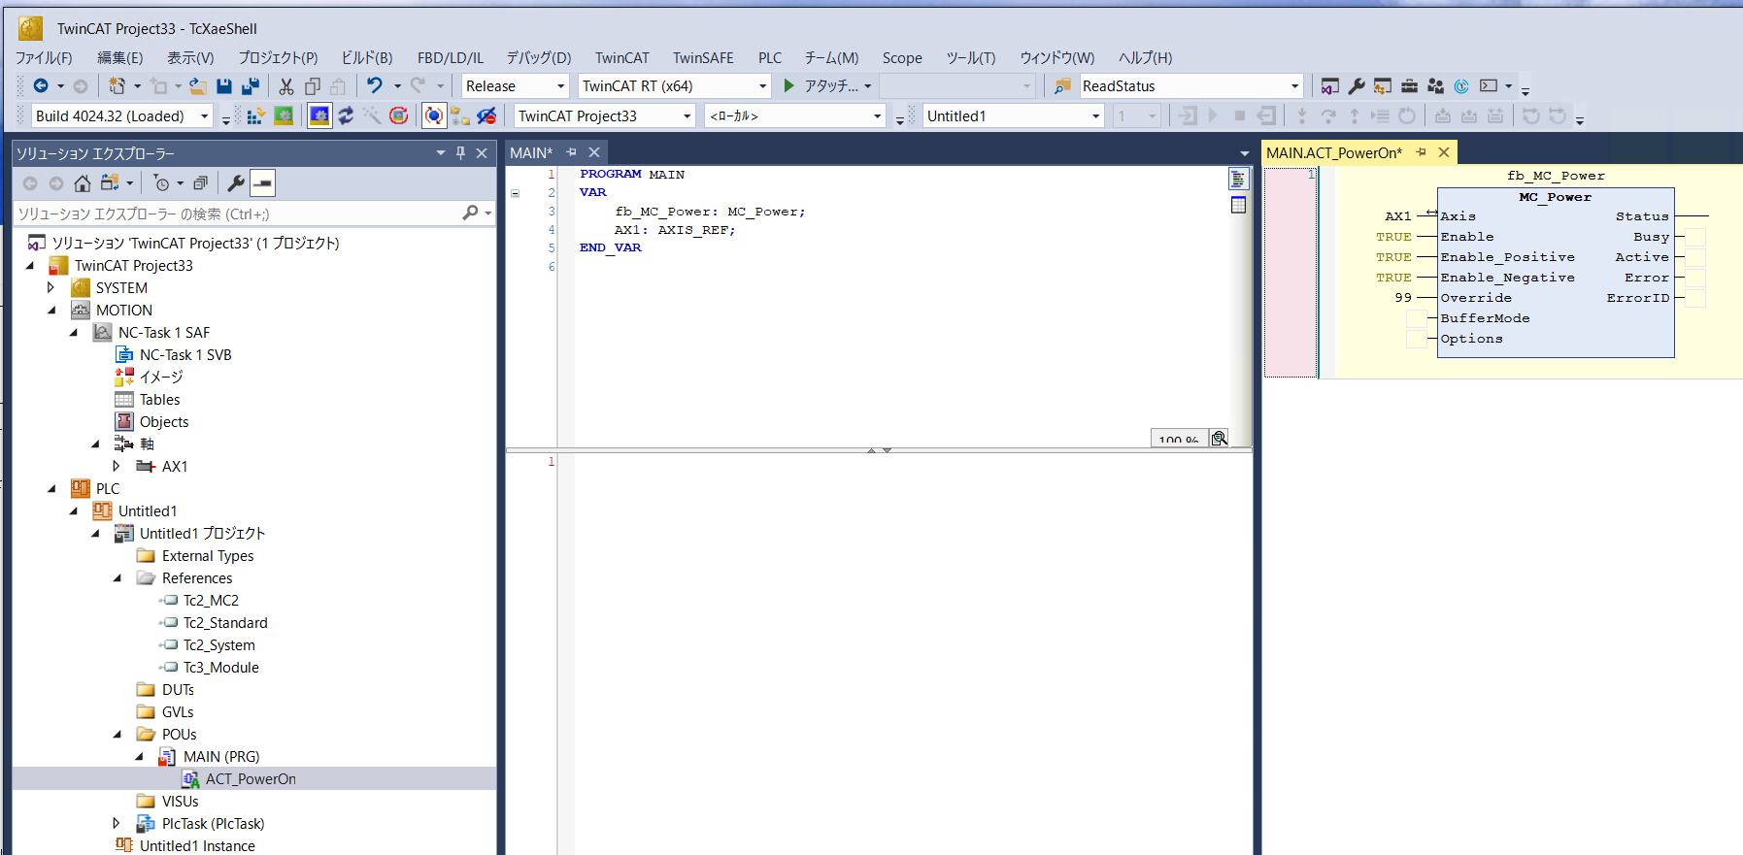Screen dimensions: 1743x855
Task: Click the Undo arrow icon
Action: (x=375, y=85)
